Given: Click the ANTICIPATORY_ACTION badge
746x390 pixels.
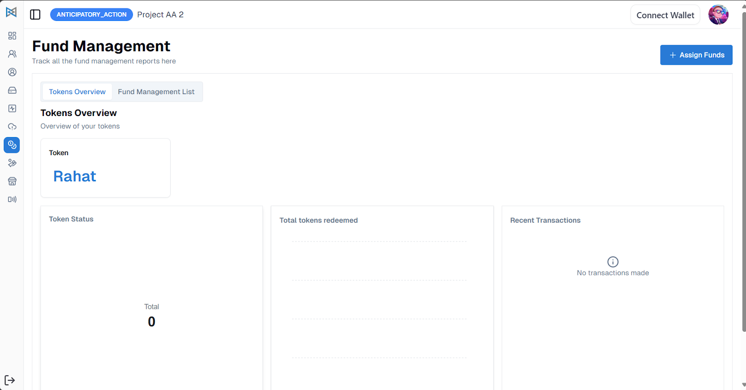Looking at the screenshot, I should pyautogui.click(x=91, y=14).
